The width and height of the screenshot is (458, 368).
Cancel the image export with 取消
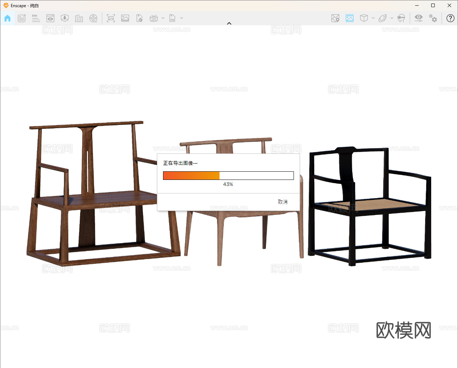tap(283, 202)
